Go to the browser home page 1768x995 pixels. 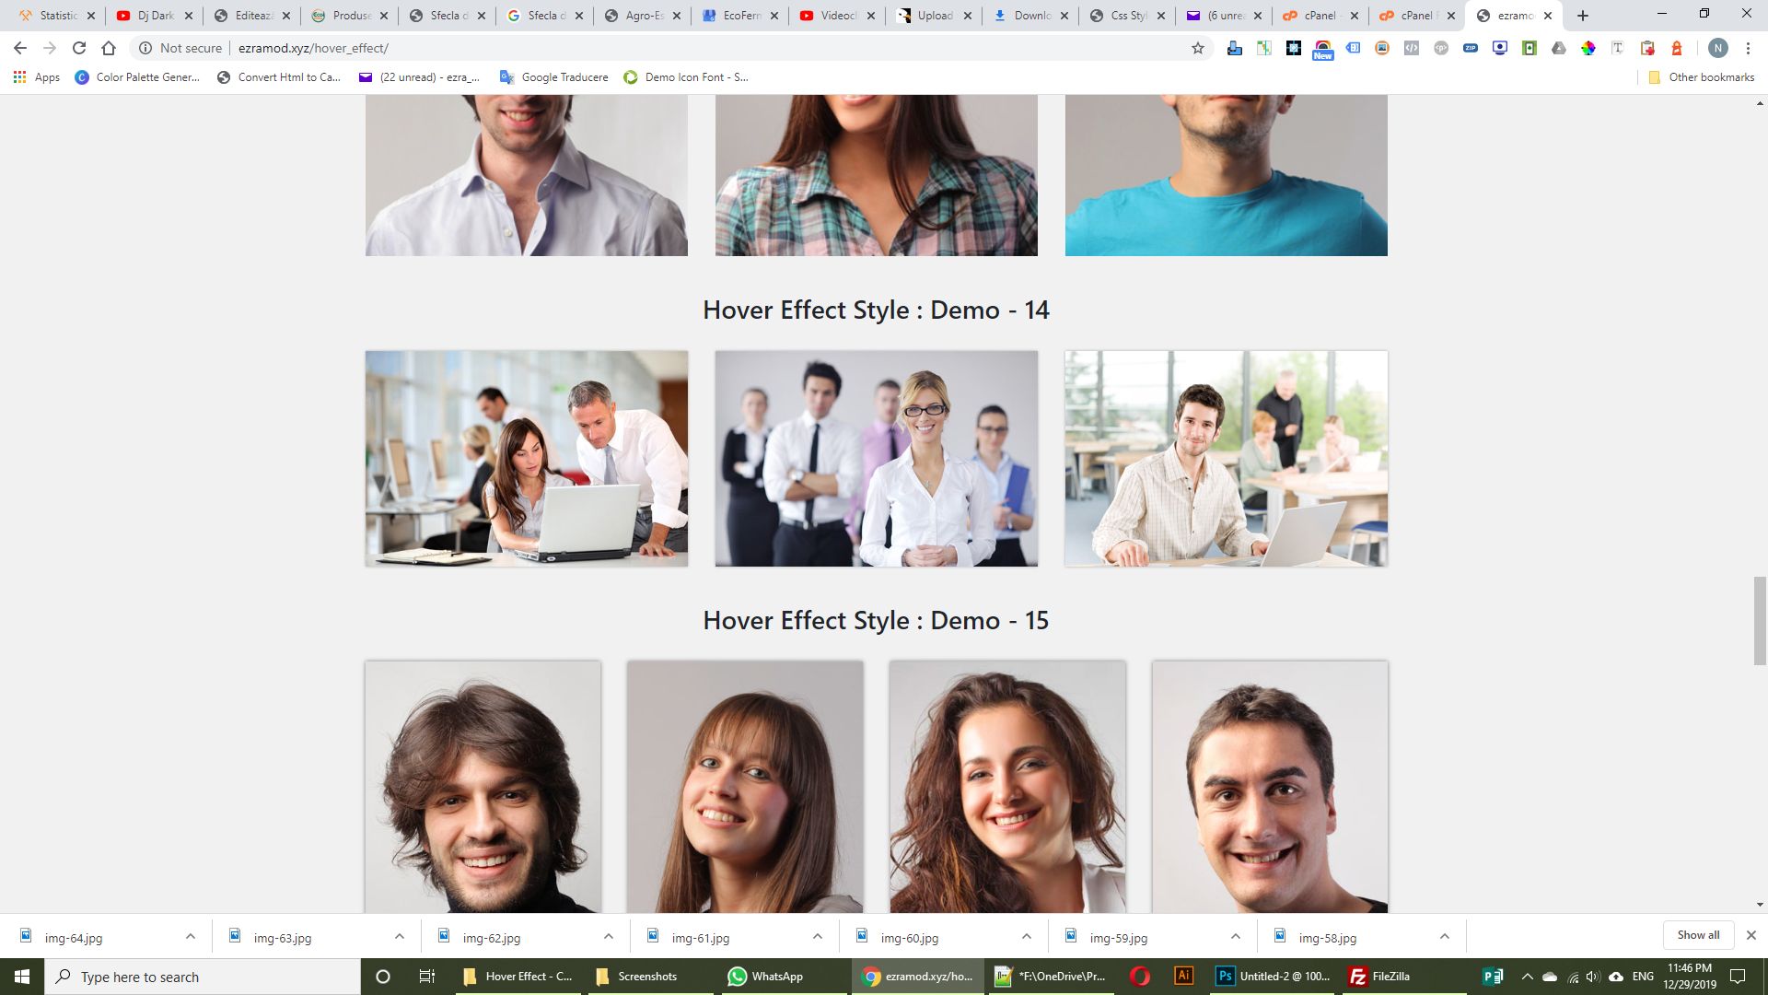point(109,48)
